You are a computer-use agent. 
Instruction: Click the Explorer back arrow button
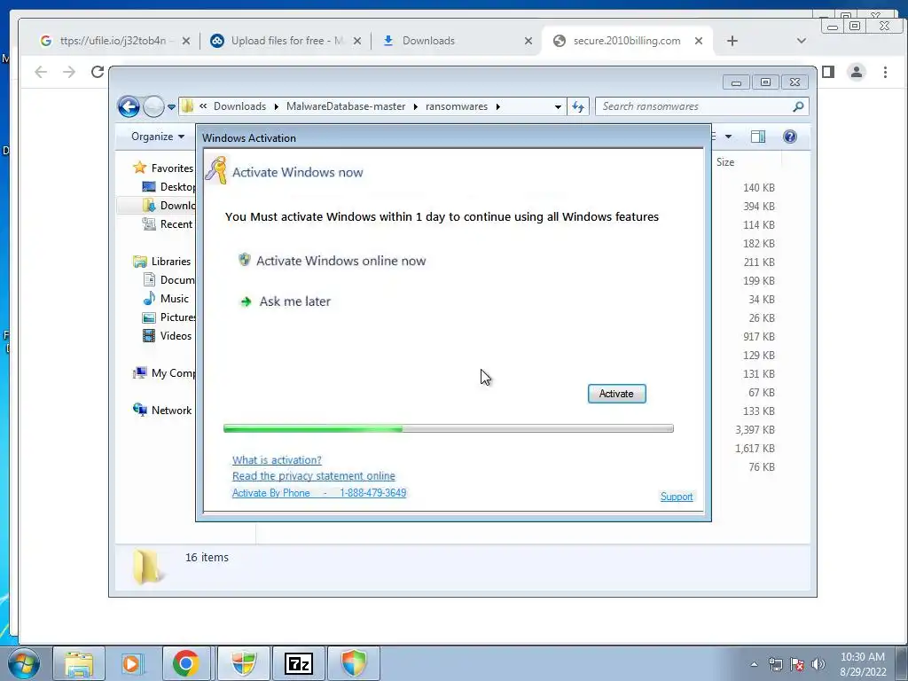pyautogui.click(x=129, y=106)
